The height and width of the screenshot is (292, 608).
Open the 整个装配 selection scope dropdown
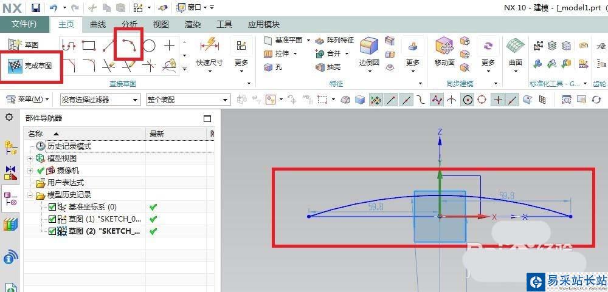188,100
